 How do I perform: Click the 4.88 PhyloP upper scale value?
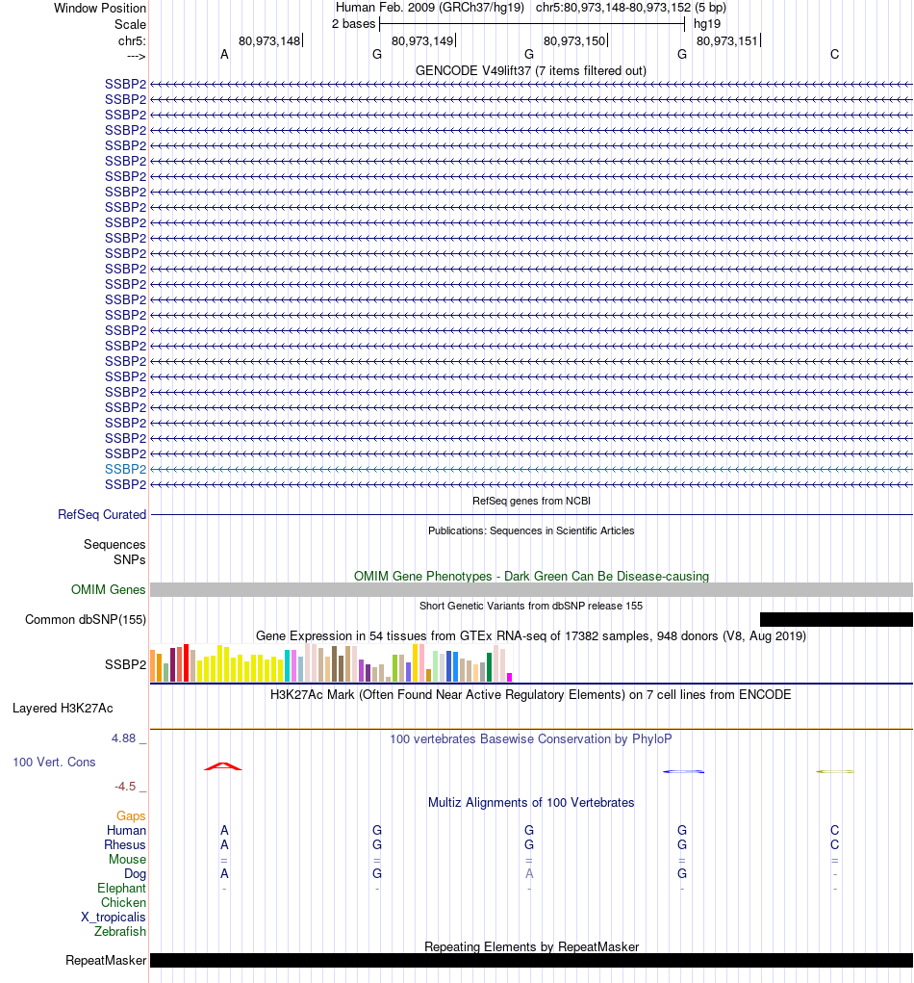(123, 737)
